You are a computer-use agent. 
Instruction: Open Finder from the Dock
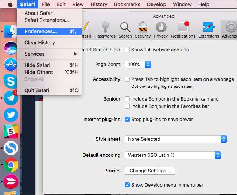pos(10,31)
